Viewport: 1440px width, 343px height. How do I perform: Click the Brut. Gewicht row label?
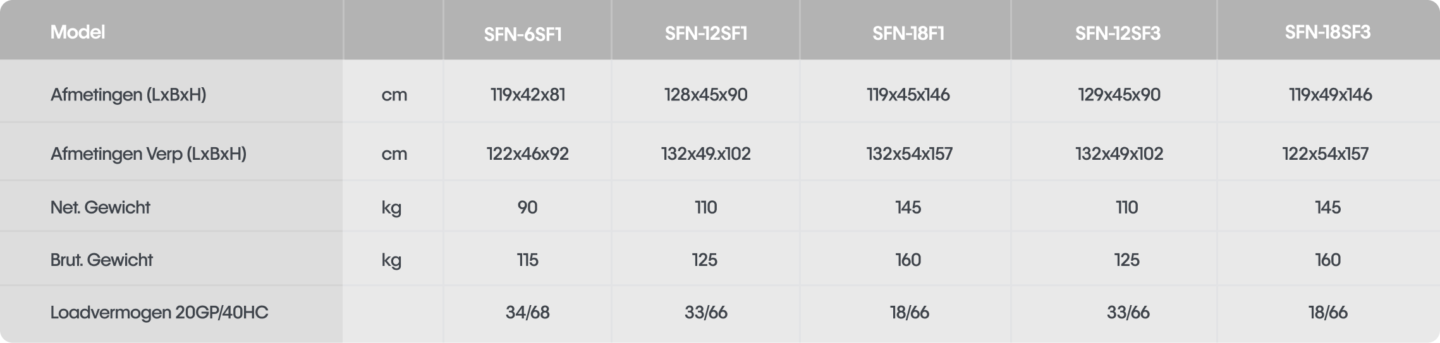point(102,260)
